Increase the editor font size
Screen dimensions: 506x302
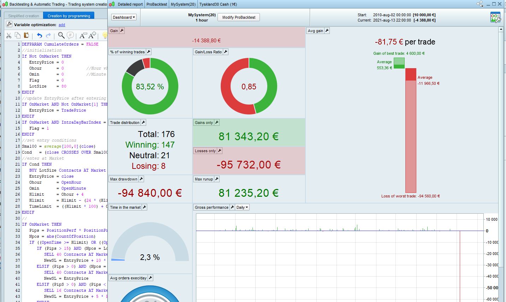(x=93, y=35)
